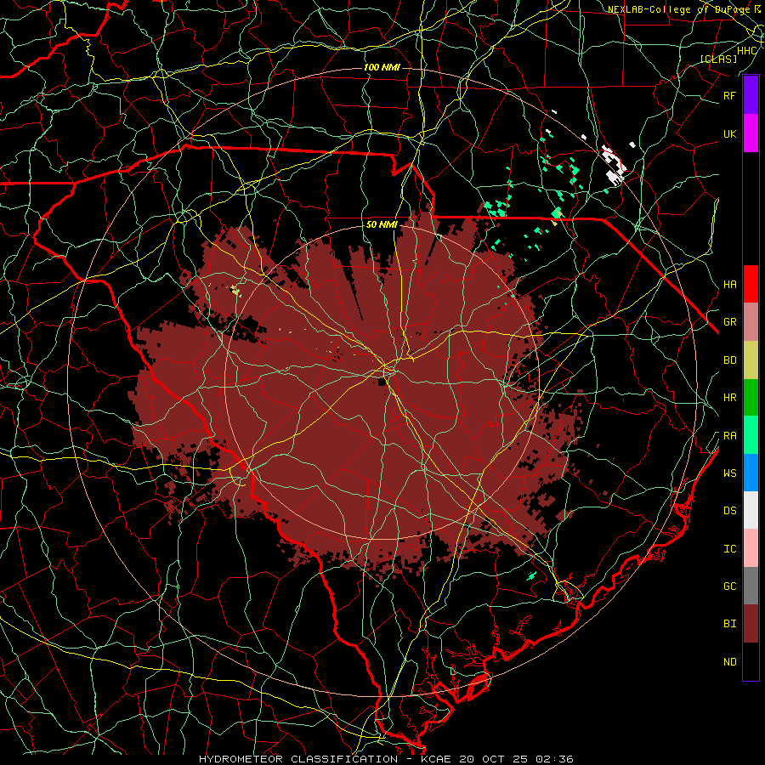Image resolution: width=765 pixels, height=765 pixels.
Task: Click the HA legend label
Action: coord(729,285)
